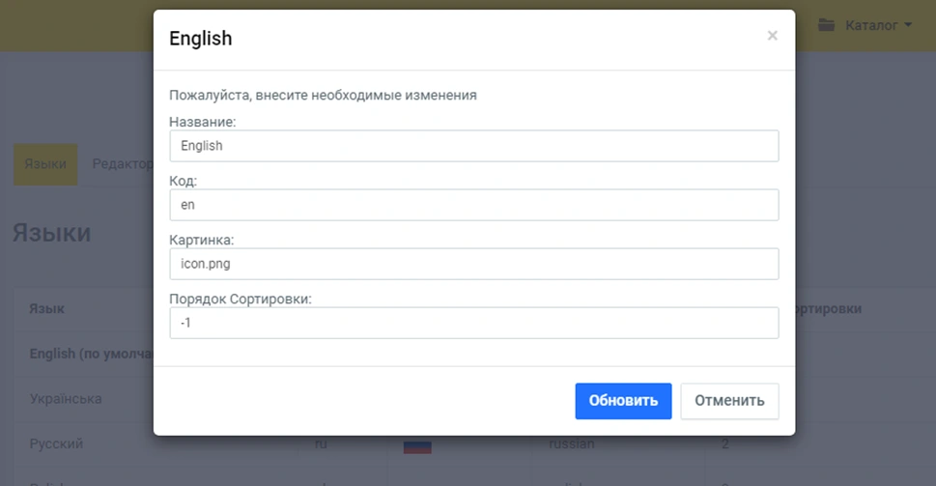Click the Русский language row
Viewport: 936px width, 486px height.
tap(56, 443)
